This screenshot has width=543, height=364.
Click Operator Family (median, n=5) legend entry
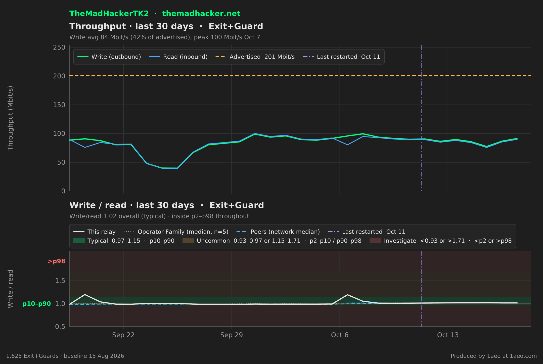coord(176,232)
